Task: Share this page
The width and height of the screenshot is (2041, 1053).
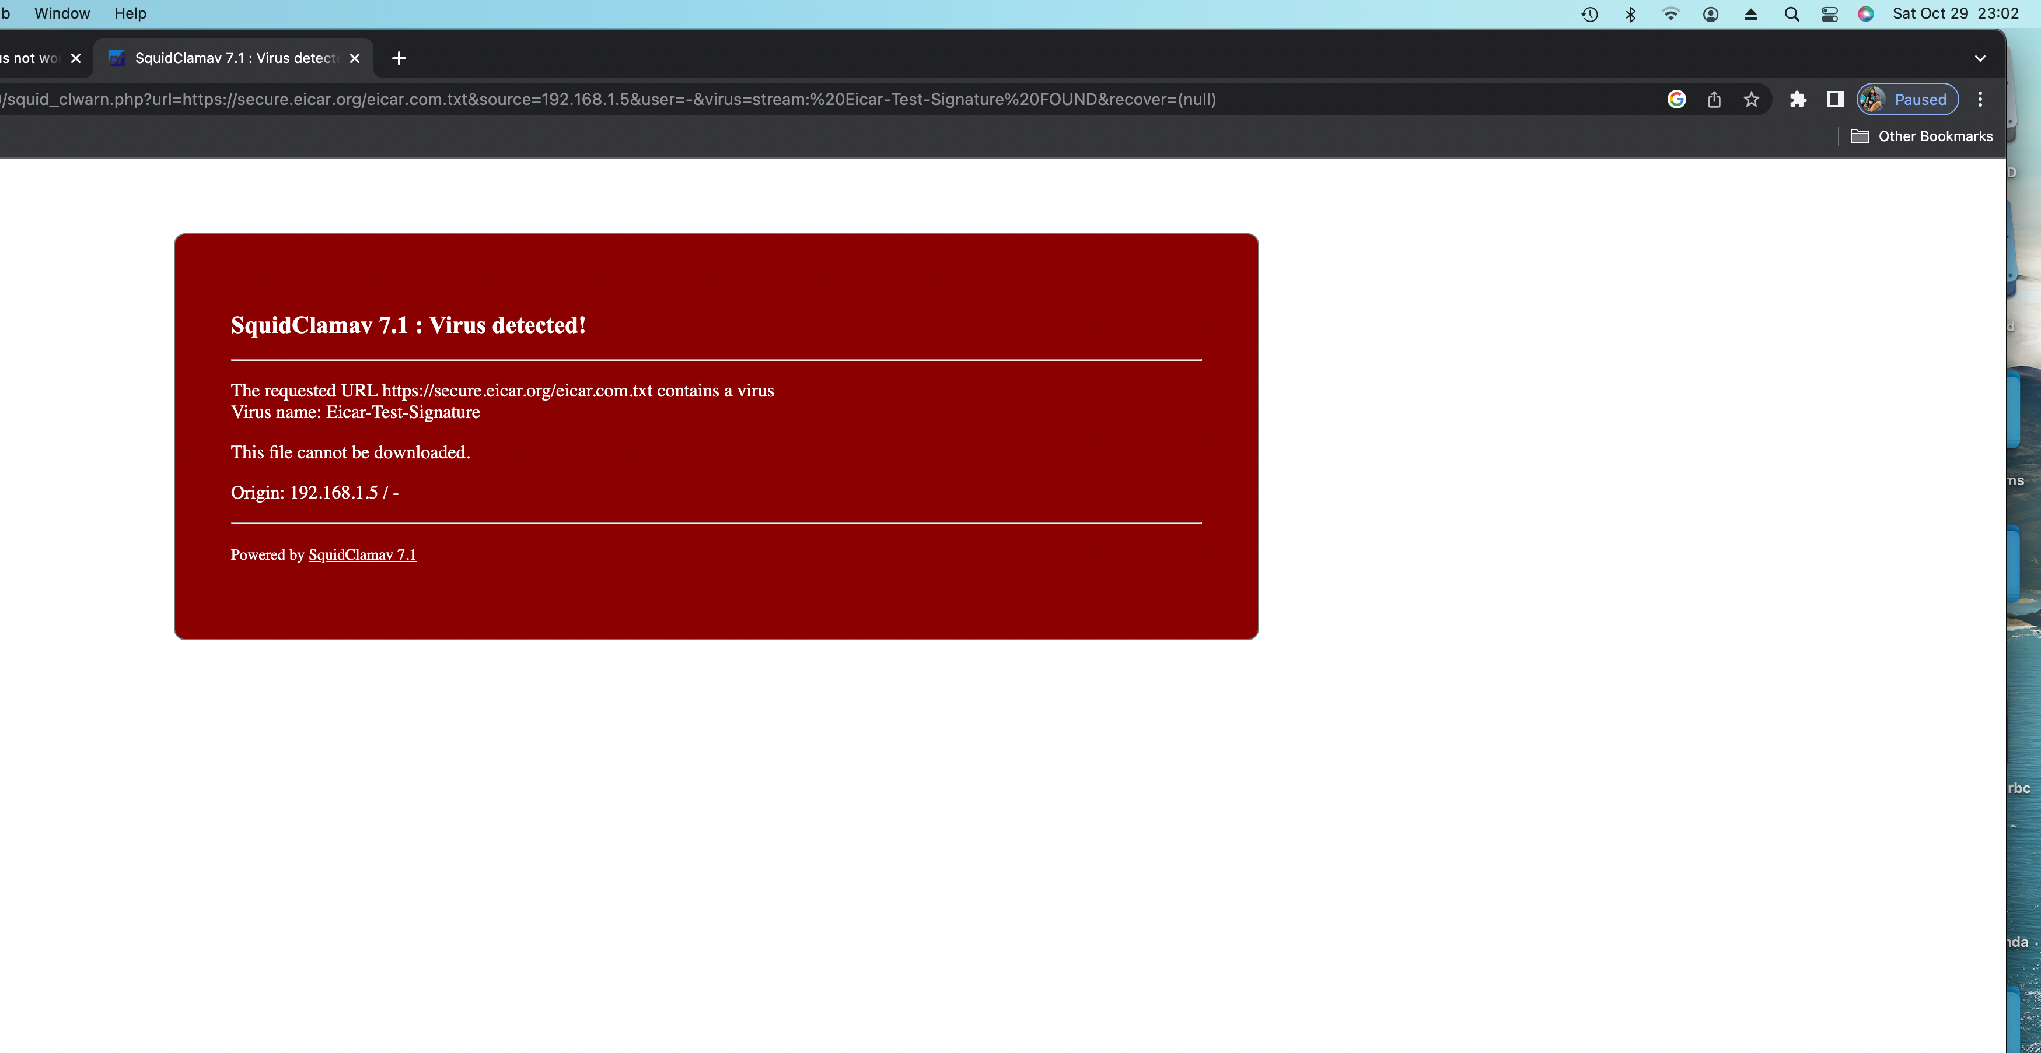Action: (x=1714, y=99)
